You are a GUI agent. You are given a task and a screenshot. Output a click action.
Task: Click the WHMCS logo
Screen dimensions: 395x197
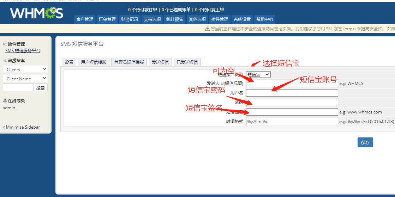(x=36, y=13)
